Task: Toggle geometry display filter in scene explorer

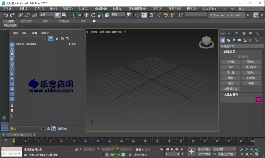Action: (12, 44)
